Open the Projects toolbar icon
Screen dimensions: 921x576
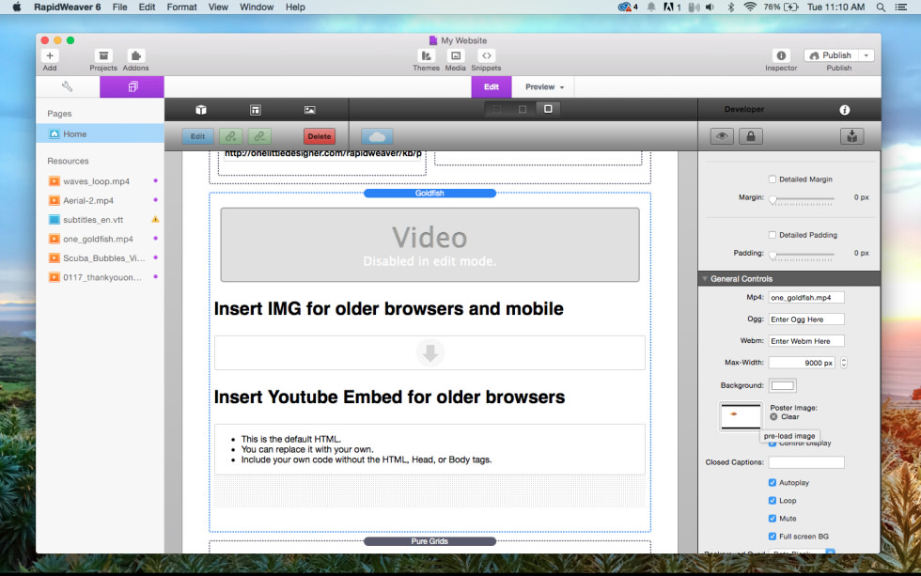click(x=103, y=55)
